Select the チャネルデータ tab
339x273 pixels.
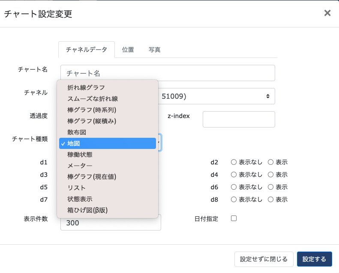coord(87,50)
